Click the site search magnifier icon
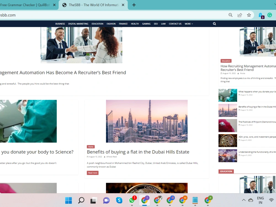Viewport: 276px width, 207px height. (x=214, y=24)
